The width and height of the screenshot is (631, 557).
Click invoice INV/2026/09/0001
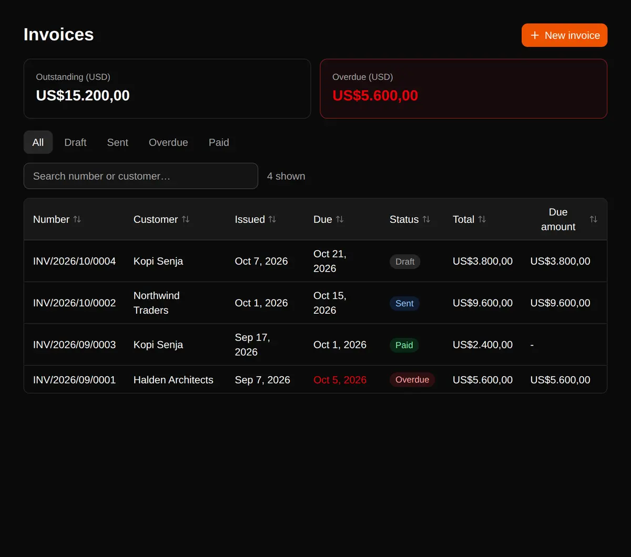coord(74,379)
